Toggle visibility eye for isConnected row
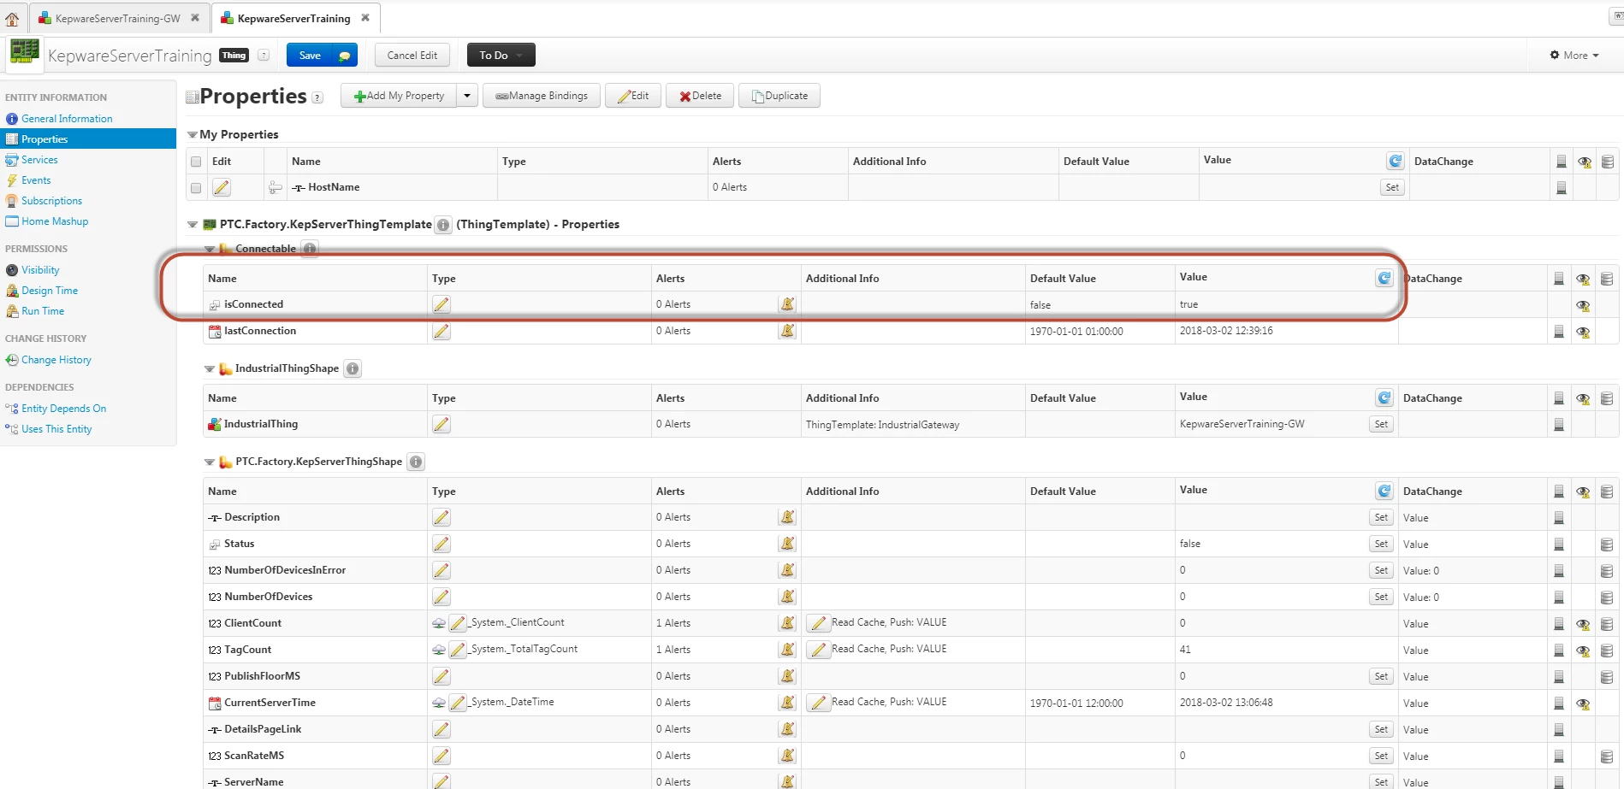1624x789 pixels. coord(1584,305)
